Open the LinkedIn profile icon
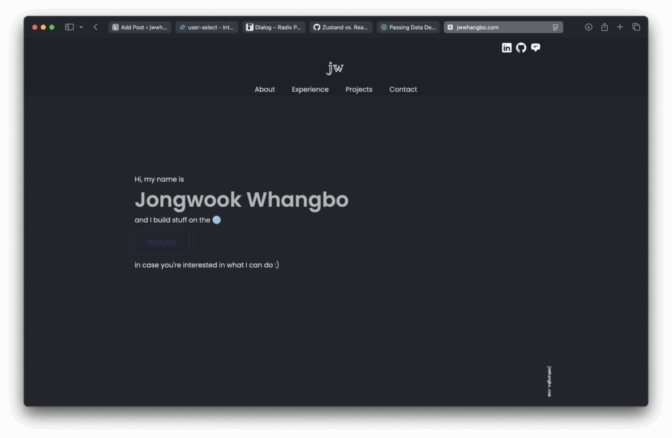This screenshot has width=672, height=438. tap(507, 48)
